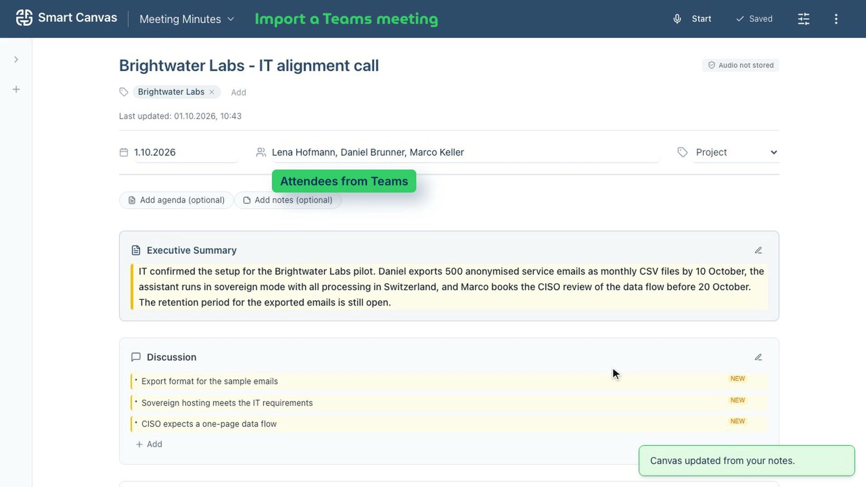The width and height of the screenshot is (866, 487).
Task: Open the settings sliders icon in header
Action: click(x=804, y=19)
